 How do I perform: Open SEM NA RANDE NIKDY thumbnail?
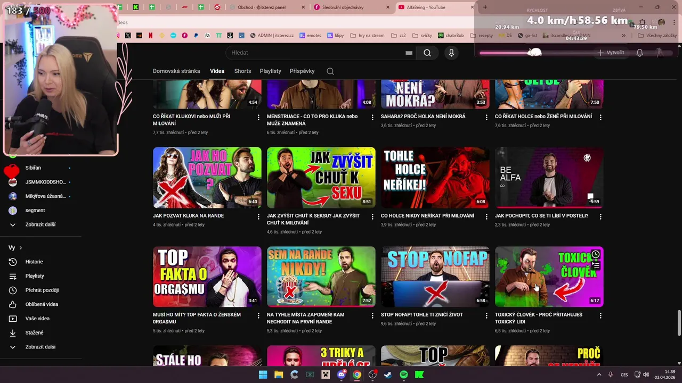coord(321,277)
